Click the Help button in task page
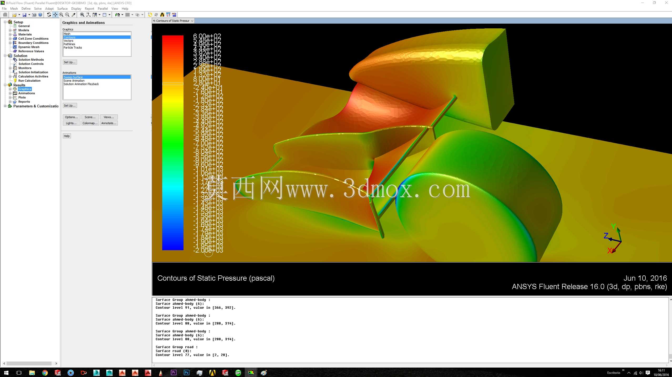 pos(67,136)
